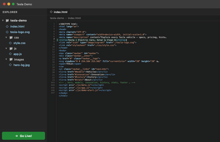Click the script src app.js line
The height and width of the screenshot is (142, 220).
(81, 88)
